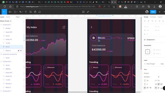This screenshot has height=93, width=165.
Task: Open dropdown arrow next to Rectangle tool
Action: (17, 12)
